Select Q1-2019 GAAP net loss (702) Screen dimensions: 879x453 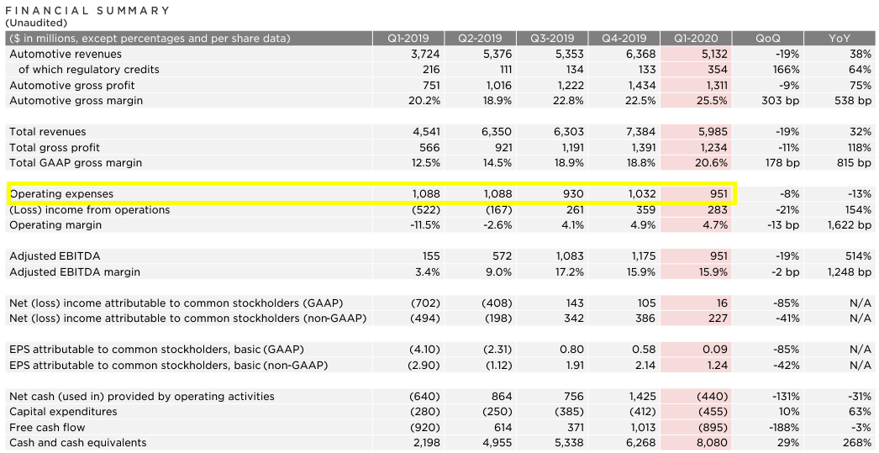coord(425,303)
